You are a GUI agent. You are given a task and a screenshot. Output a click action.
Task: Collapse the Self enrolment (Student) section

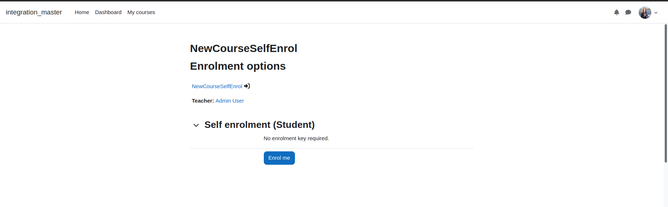tap(196, 125)
